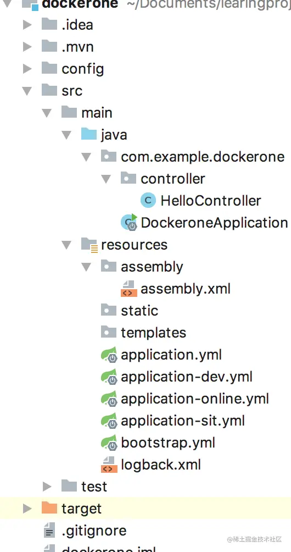Click the .gitignore file icon
This screenshot has height=552, width=291.
[49, 530]
